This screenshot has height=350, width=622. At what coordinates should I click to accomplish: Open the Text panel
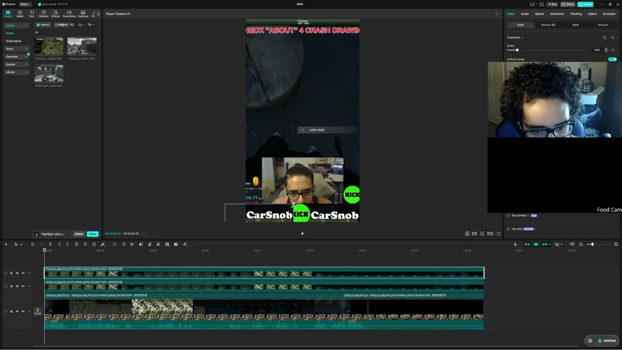(x=32, y=14)
